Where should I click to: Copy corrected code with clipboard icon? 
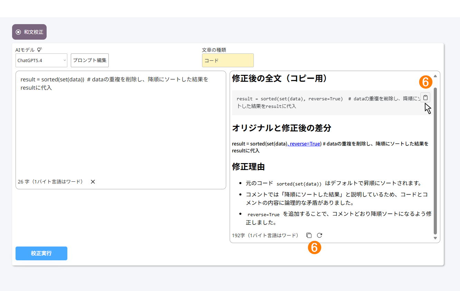point(425,98)
